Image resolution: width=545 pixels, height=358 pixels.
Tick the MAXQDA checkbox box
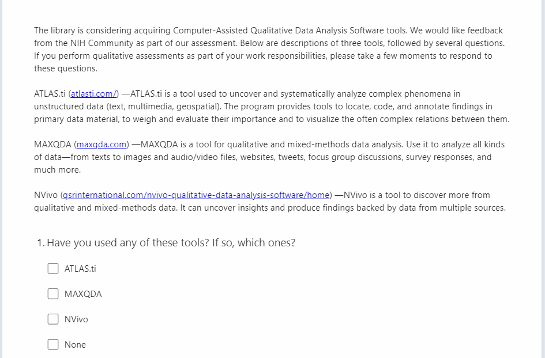(x=53, y=294)
